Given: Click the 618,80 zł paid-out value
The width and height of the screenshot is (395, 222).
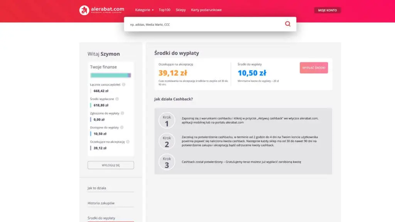Looking at the screenshot, I should pos(101,105).
